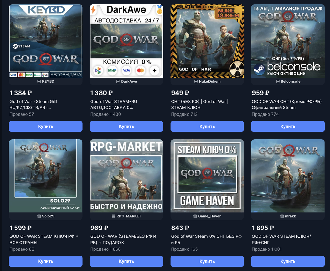330x271 pixels.
Task: Buy the Game_Haven 843 ₽ offer
Action: tap(207, 261)
